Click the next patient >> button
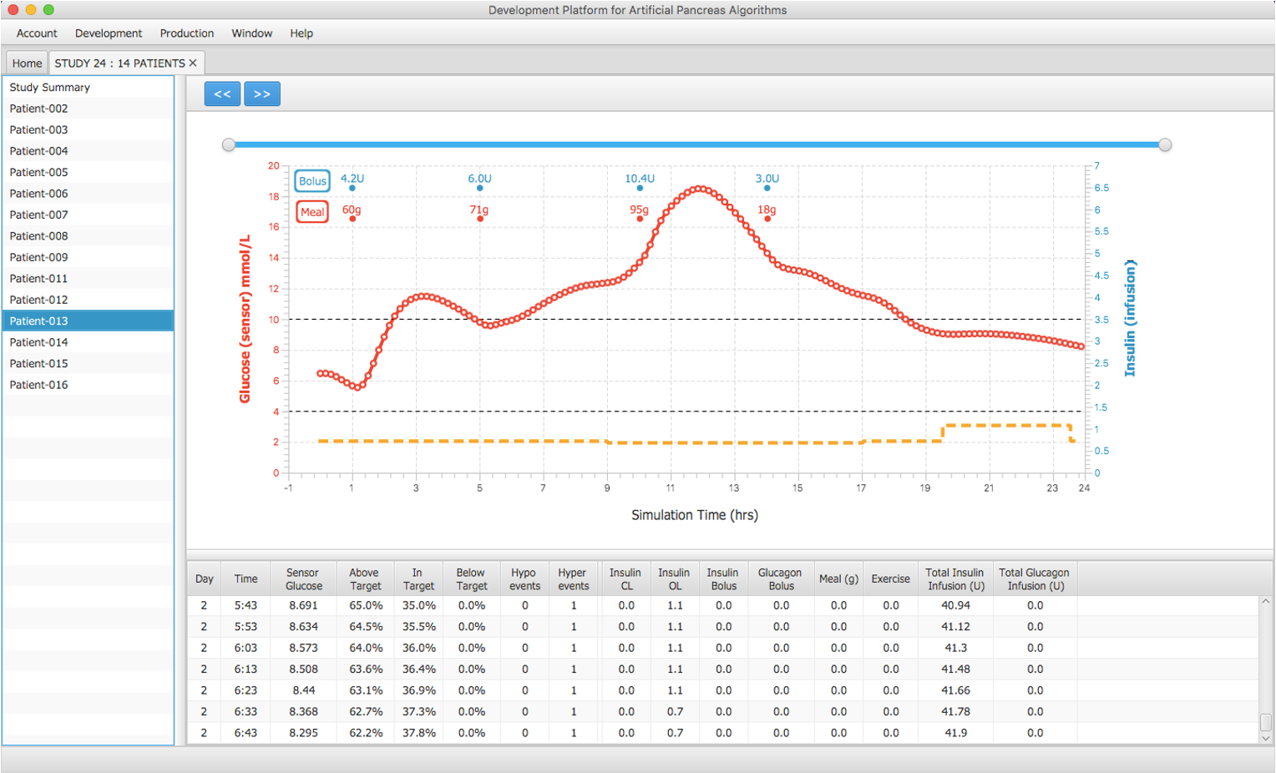 [261, 94]
